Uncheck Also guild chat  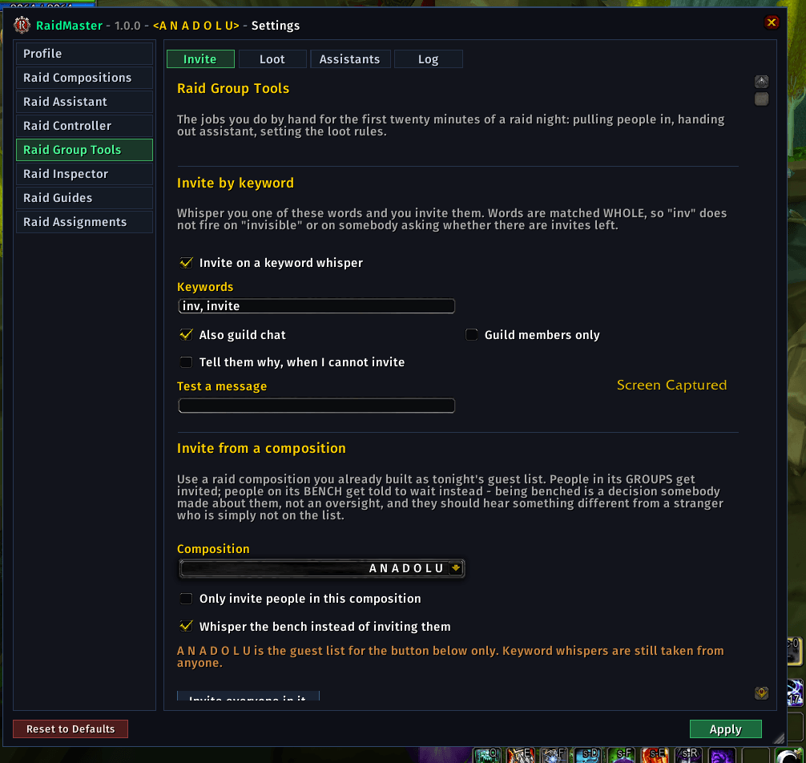pos(186,335)
